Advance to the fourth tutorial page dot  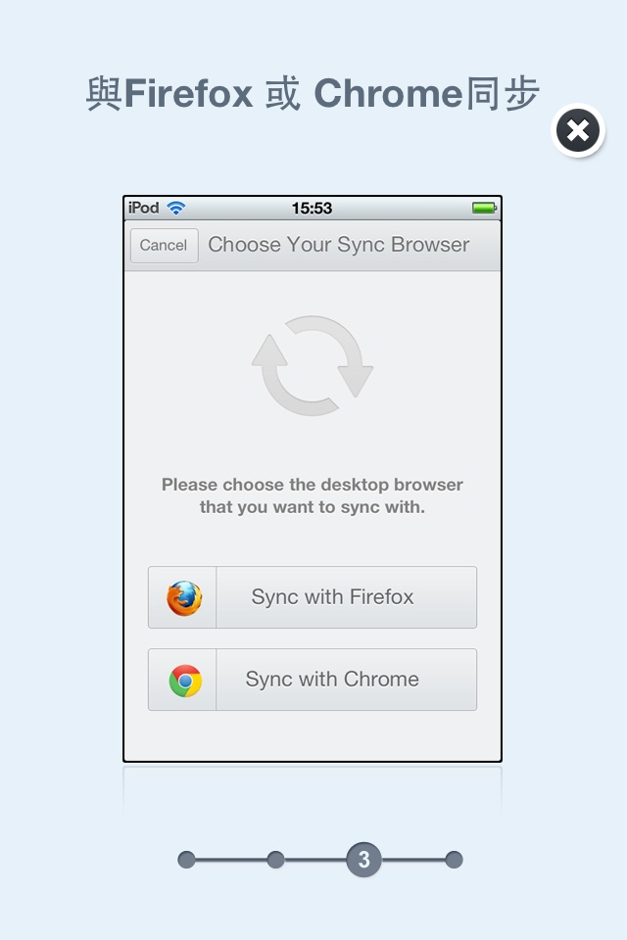point(454,860)
